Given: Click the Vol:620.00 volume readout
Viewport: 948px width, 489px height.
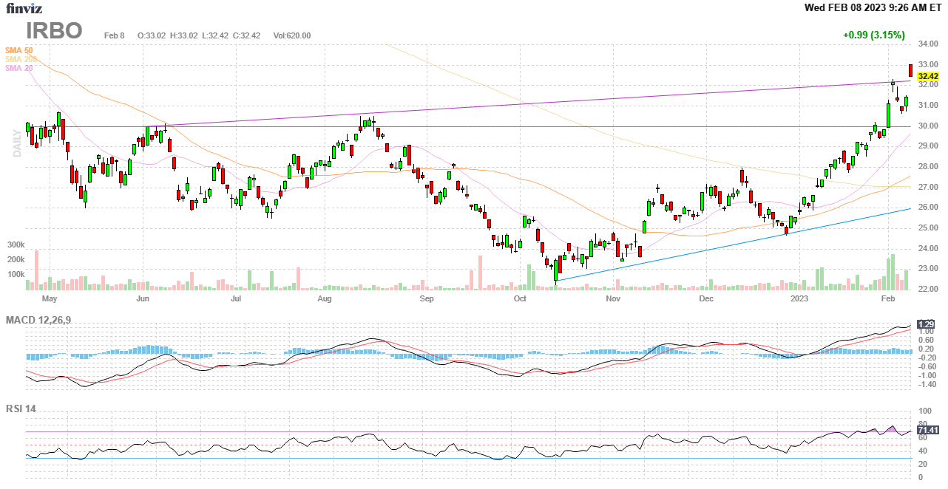Looking at the screenshot, I should coord(292,35).
